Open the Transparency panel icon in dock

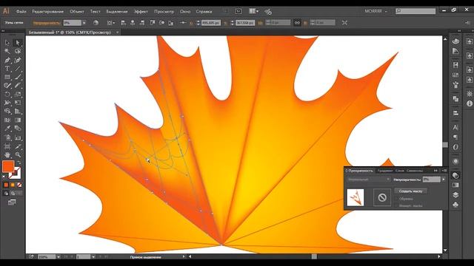point(455,176)
